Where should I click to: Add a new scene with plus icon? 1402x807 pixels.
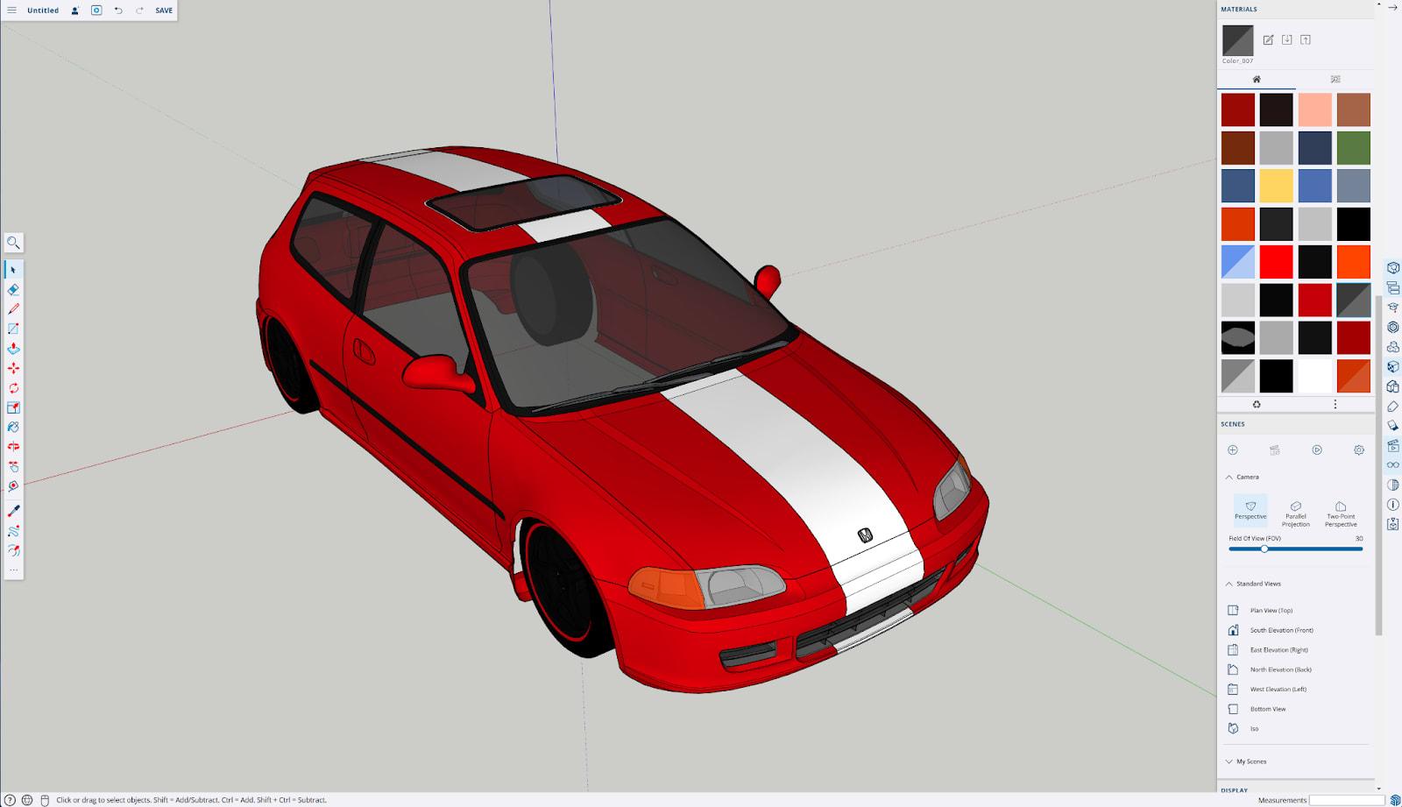coord(1233,450)
